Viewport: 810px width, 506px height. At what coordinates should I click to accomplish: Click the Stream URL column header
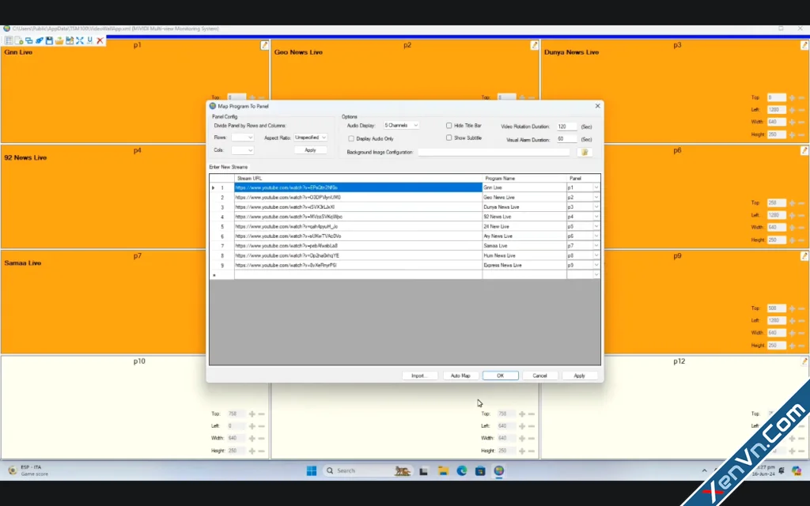(x=358, y=178)
